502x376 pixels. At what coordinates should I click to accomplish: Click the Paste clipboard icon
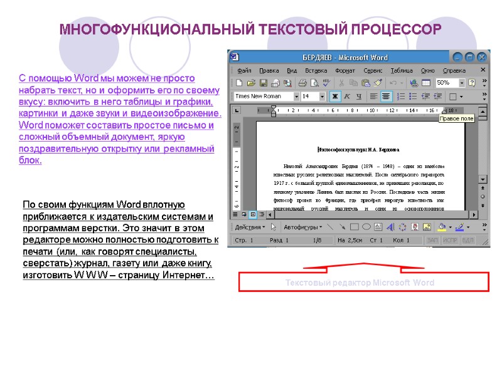pyautogui.click(x=366, y=83)
